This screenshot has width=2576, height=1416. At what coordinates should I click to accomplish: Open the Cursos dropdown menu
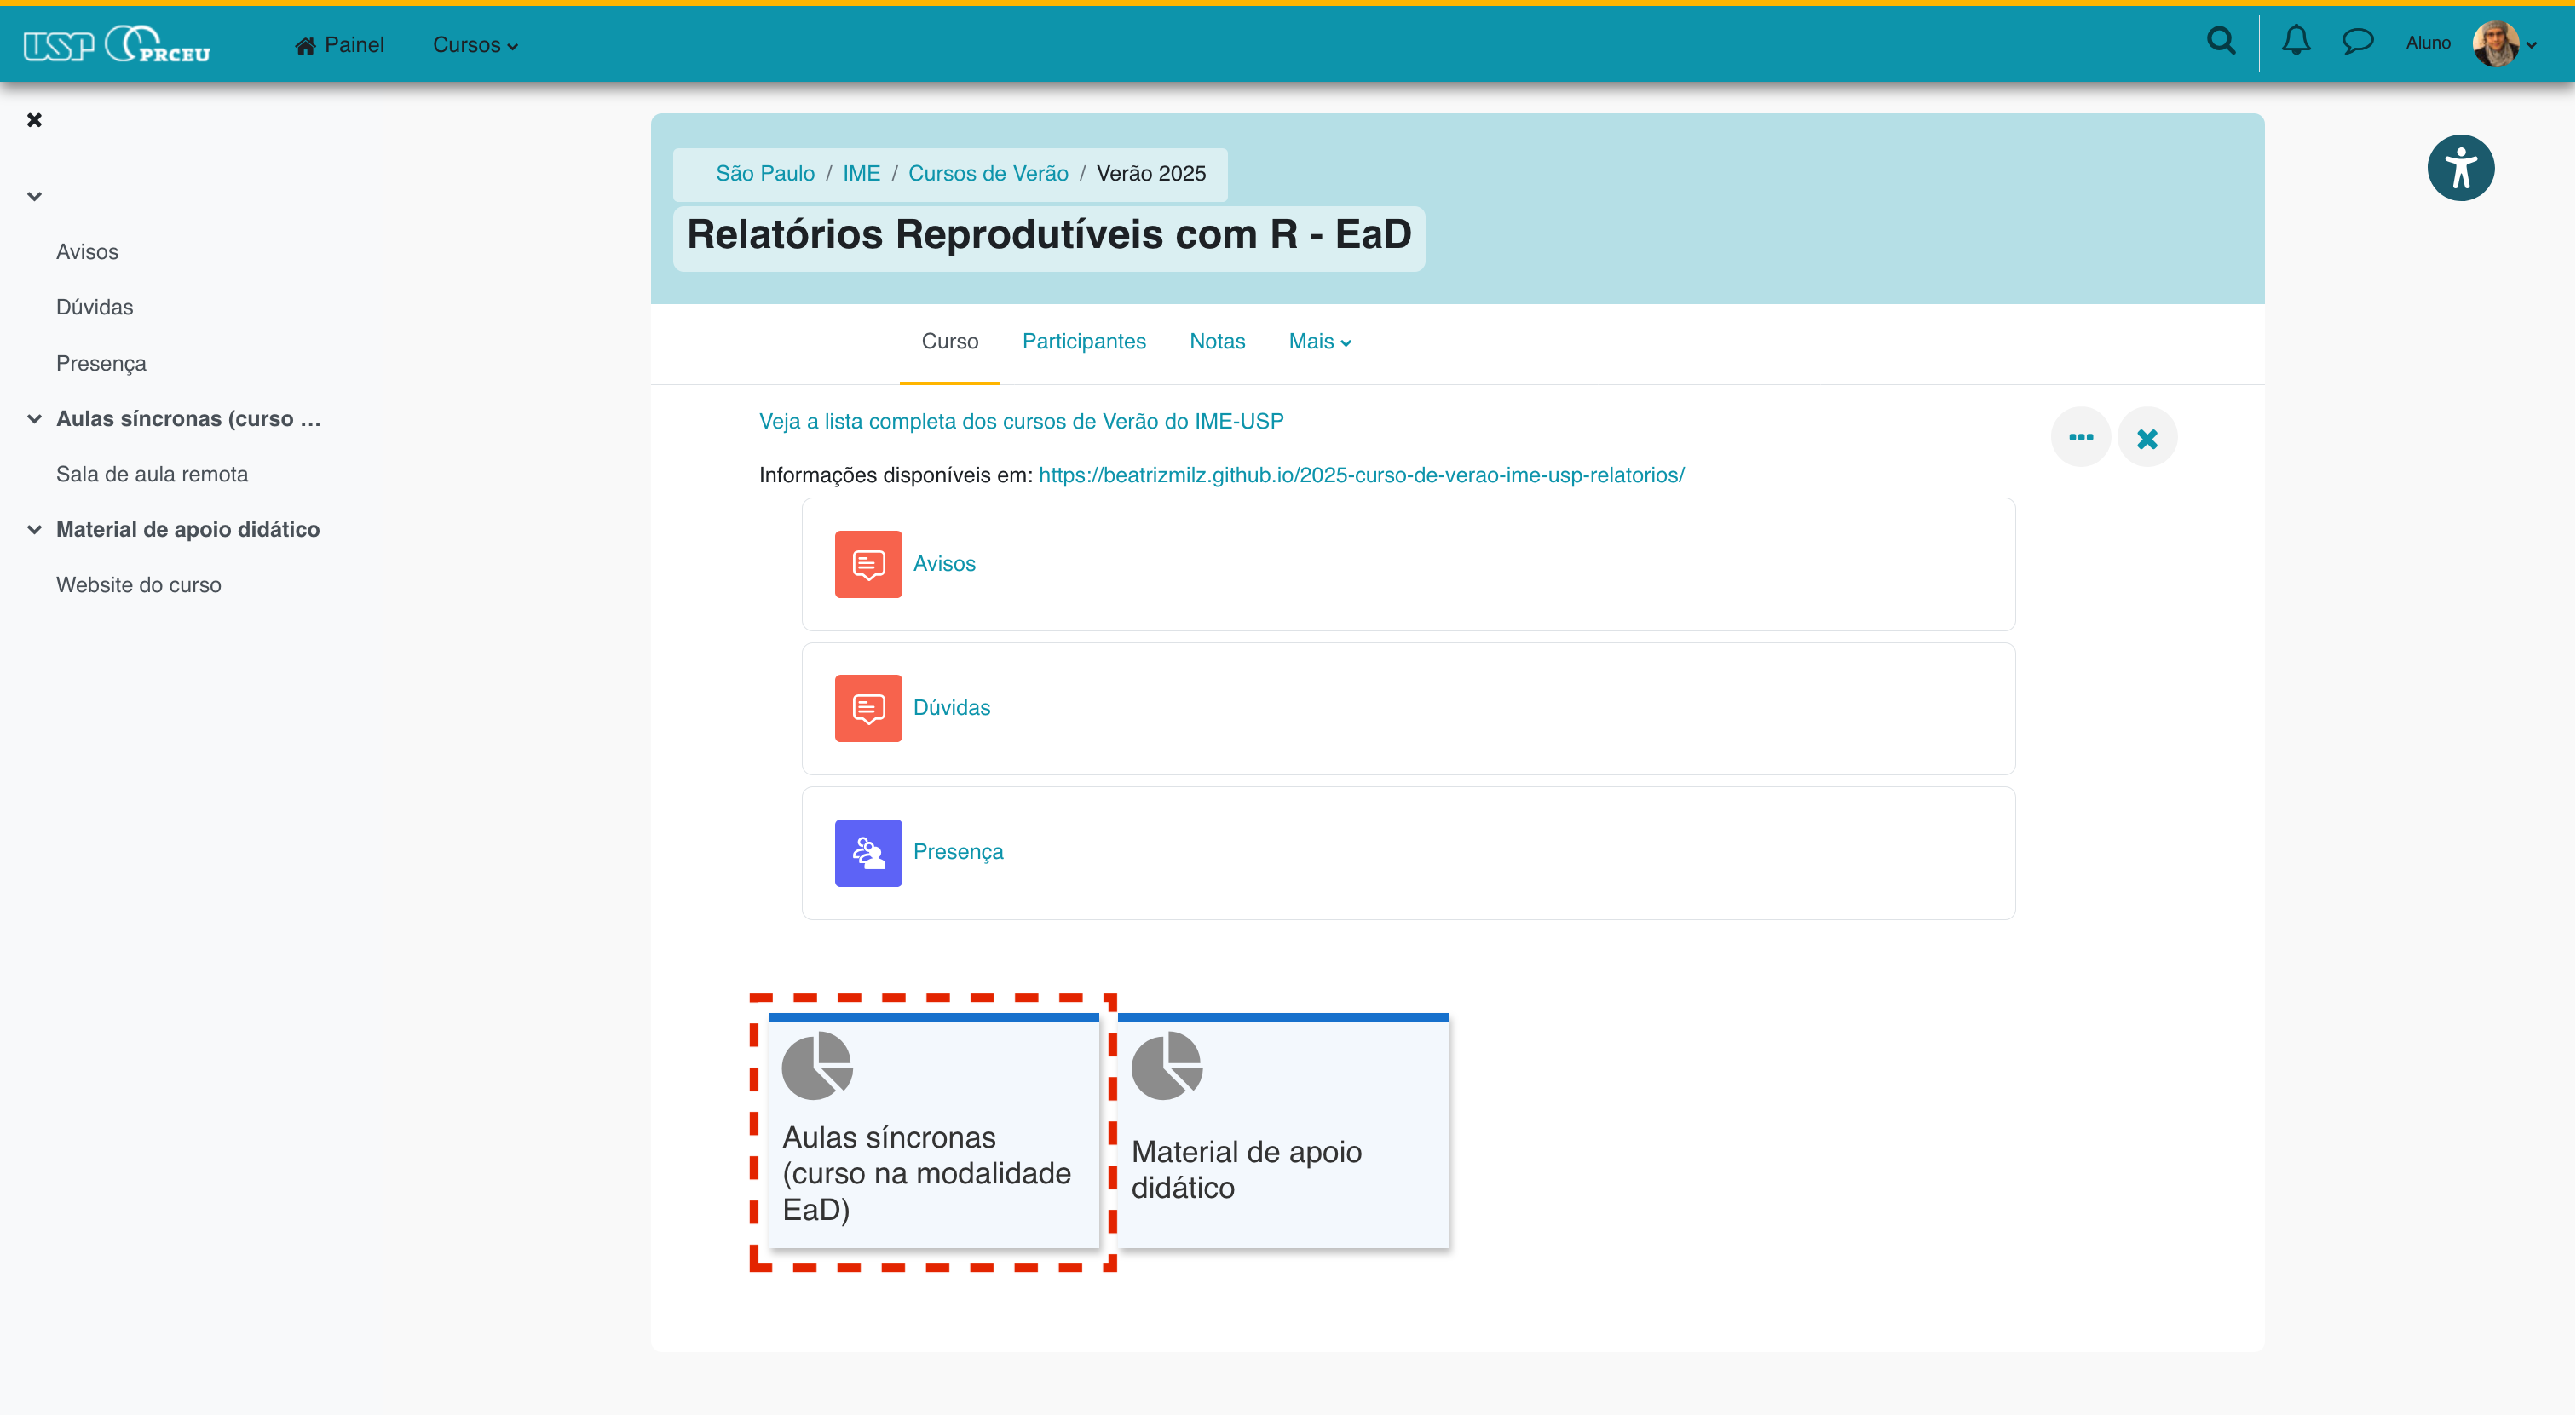[475, 45]
